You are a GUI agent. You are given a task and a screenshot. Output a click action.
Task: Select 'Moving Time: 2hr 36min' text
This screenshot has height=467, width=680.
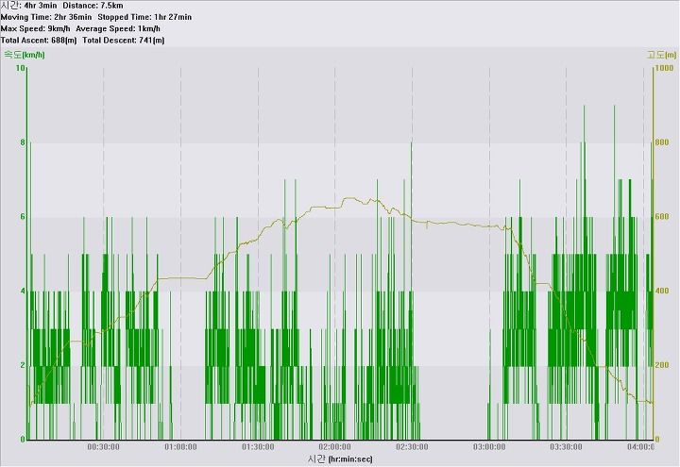coord(46,17)
